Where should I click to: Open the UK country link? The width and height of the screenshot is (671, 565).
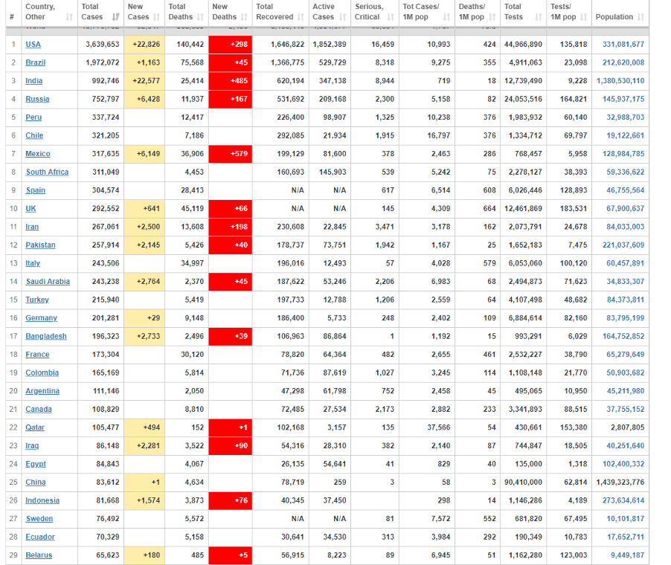click(30, 209)
